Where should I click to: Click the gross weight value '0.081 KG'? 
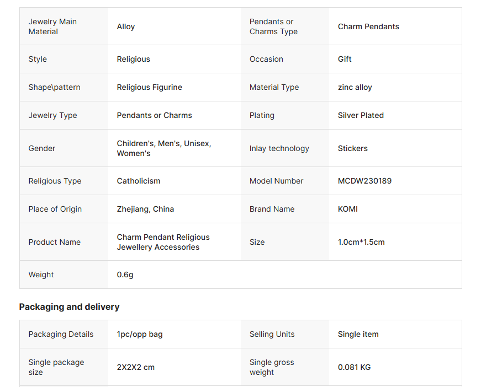[x=355, y=367]
